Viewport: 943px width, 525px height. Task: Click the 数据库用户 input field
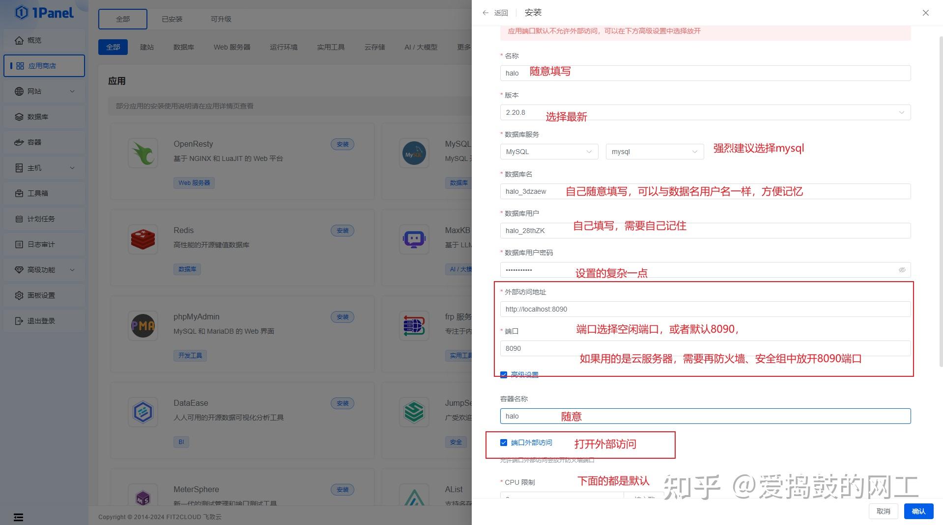[x=705, y=231]
